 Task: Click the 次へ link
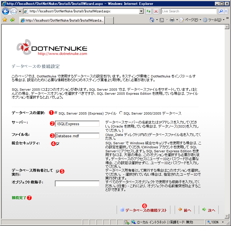pos(211,210)
